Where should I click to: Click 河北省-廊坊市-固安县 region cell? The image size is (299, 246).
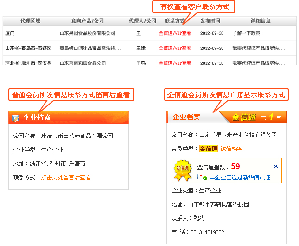(28, 63)
